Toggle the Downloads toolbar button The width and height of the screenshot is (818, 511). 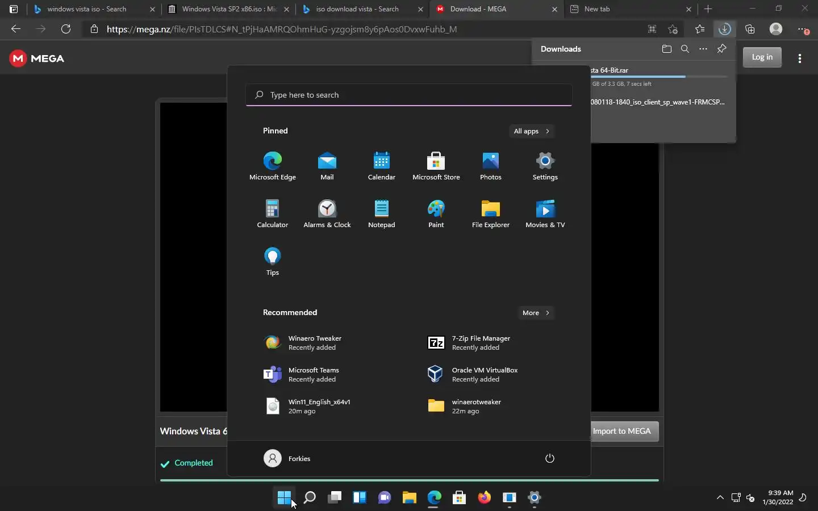(724, 29)
